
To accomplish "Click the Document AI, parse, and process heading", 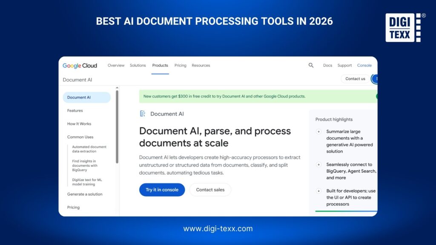I will pyautogui.click(x=215, y=137).
